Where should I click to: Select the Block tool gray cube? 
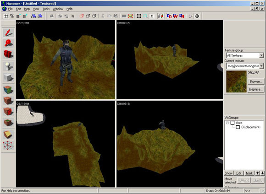(x=8, y=77)
